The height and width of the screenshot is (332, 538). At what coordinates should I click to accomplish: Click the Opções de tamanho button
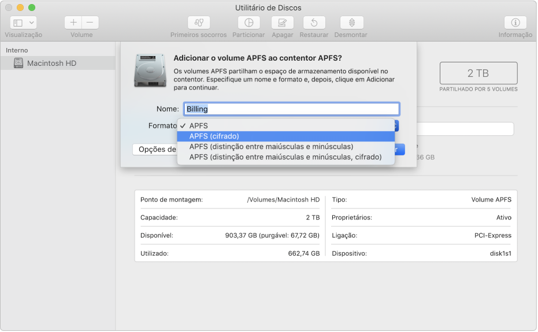point(155,149)
